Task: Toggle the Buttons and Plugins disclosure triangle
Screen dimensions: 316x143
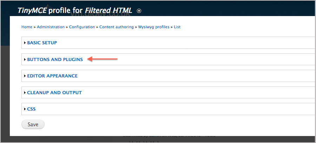Action: (x=25, y=60)
